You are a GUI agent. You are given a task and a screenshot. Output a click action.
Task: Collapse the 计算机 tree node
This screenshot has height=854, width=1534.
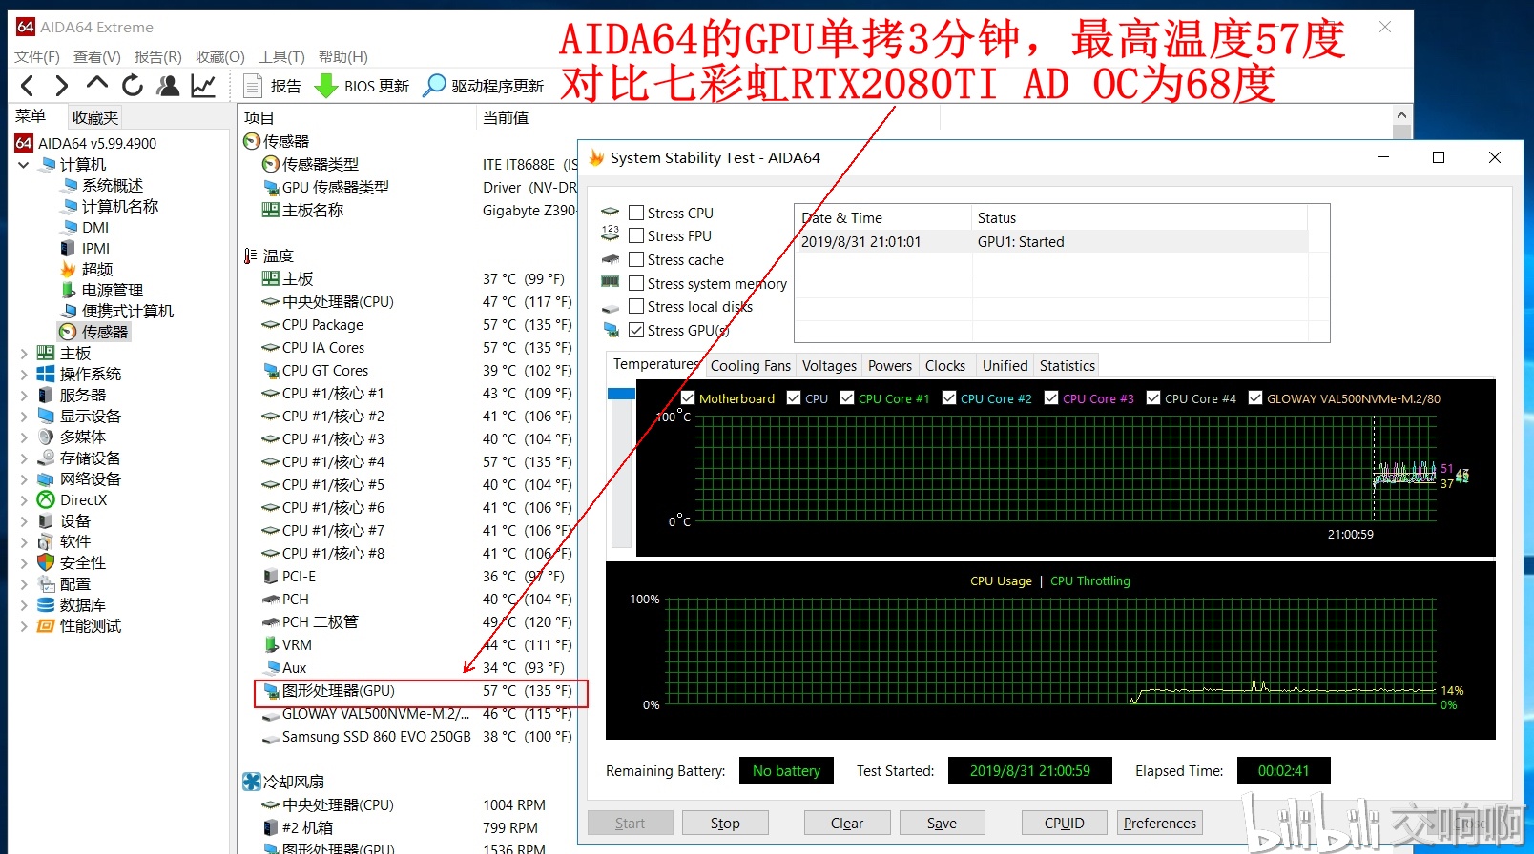coord(24,164)
